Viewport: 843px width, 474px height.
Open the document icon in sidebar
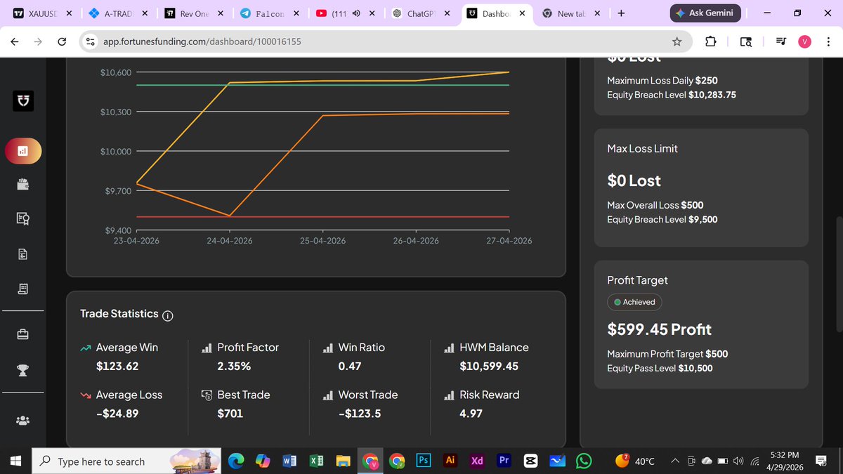coord(23,254)
